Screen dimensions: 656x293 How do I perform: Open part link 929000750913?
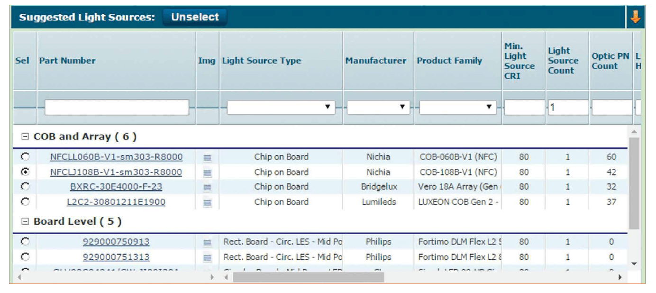116,242
